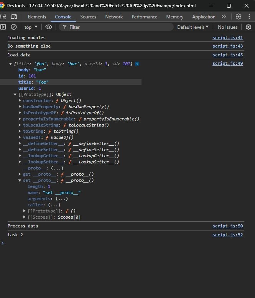
Task: Open the Network tab
Action: (114, 17)
